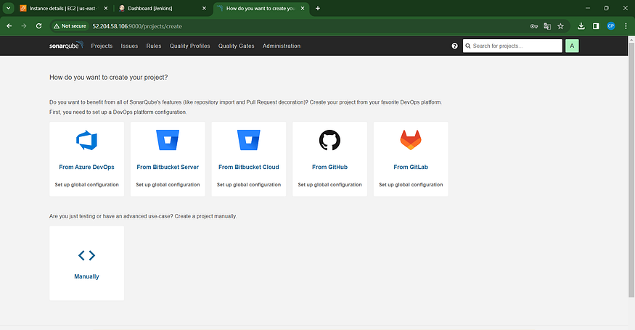Click the Not secure site info badge

(x=70, y=26)
